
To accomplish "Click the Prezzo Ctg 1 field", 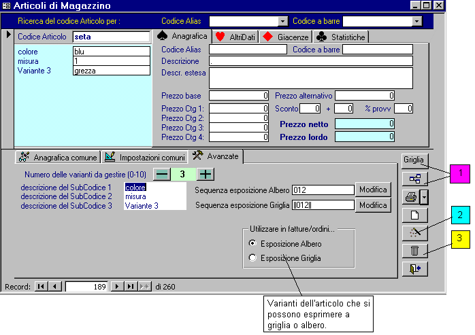I will coord(239,108).
